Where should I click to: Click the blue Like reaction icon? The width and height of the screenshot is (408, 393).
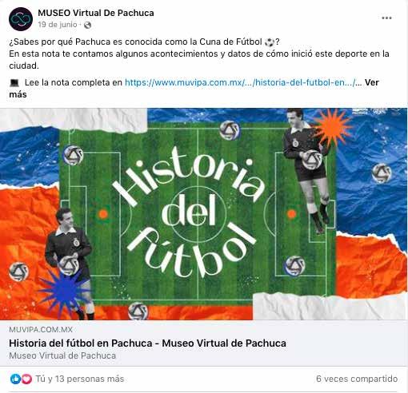click(x=16, y=379)
